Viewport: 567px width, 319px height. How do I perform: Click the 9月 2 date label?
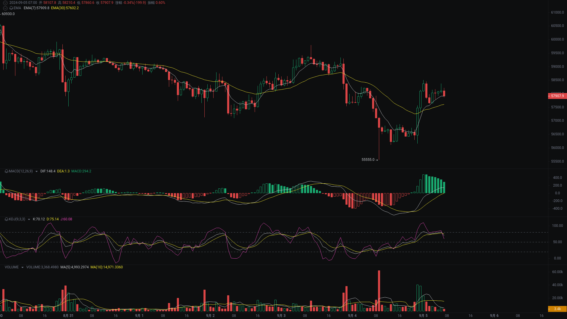[x=210, y=316]
